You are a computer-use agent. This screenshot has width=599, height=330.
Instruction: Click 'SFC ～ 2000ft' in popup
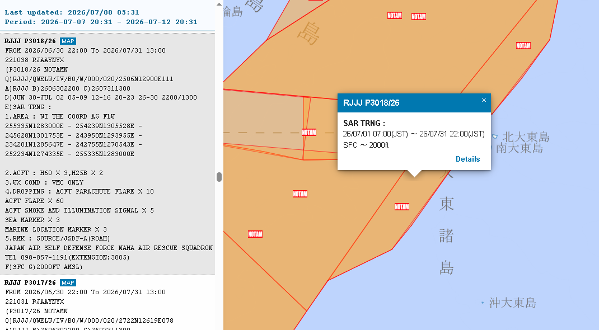(366, 145)
